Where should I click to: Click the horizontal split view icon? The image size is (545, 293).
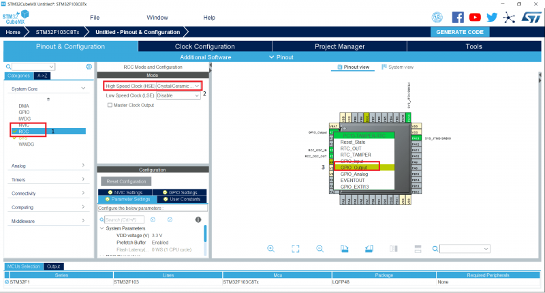click(x=418, y=249)
